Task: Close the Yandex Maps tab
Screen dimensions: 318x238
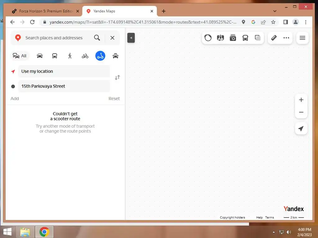Action: [152, 11]
